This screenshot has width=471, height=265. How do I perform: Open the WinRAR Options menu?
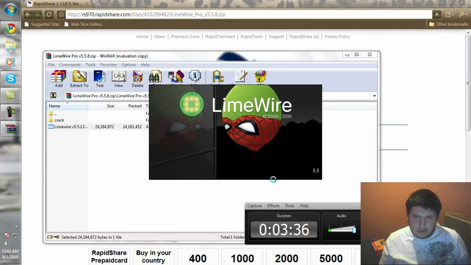point(129,65)
